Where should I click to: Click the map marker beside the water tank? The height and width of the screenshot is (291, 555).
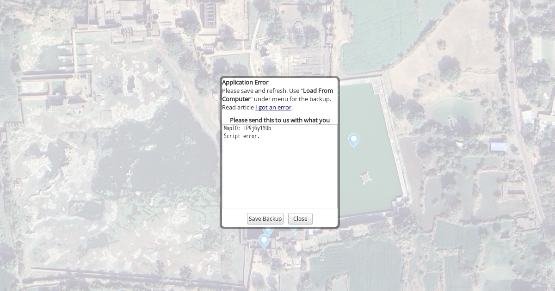click(x=354, y=139)
